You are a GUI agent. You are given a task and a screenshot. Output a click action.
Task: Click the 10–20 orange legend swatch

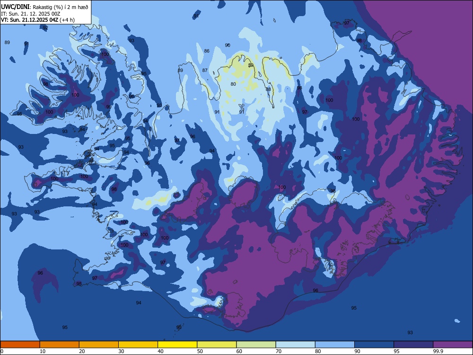[60, 345]
